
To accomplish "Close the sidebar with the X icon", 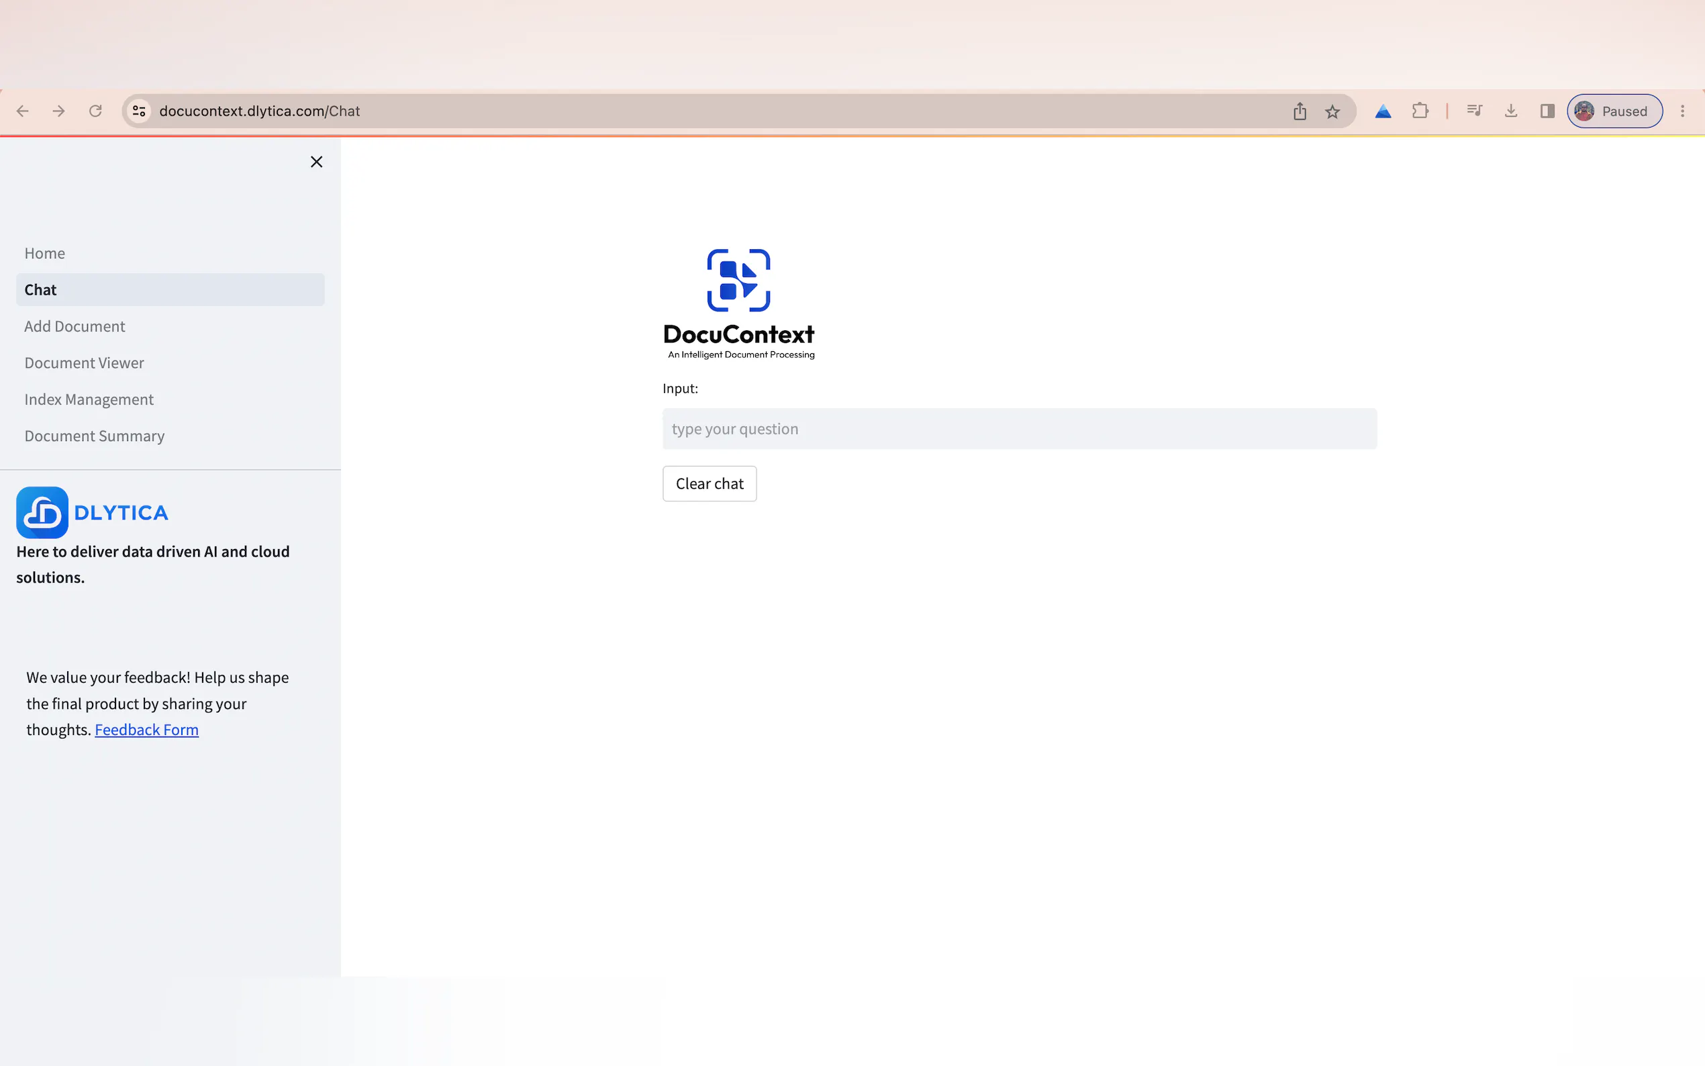I will pos(316,162).
